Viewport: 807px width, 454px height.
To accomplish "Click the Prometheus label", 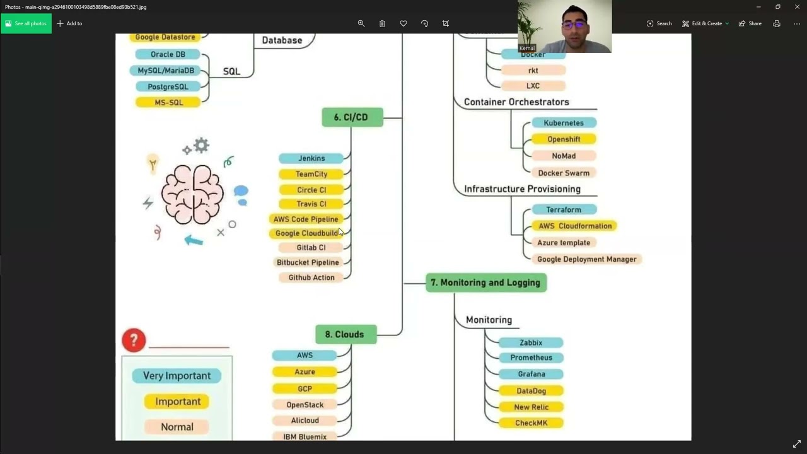I will coord(531,358).
